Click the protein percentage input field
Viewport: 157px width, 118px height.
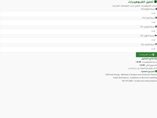coord(78,31)
